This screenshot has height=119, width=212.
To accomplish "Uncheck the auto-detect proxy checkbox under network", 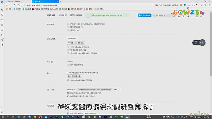I will click(68, 80).
